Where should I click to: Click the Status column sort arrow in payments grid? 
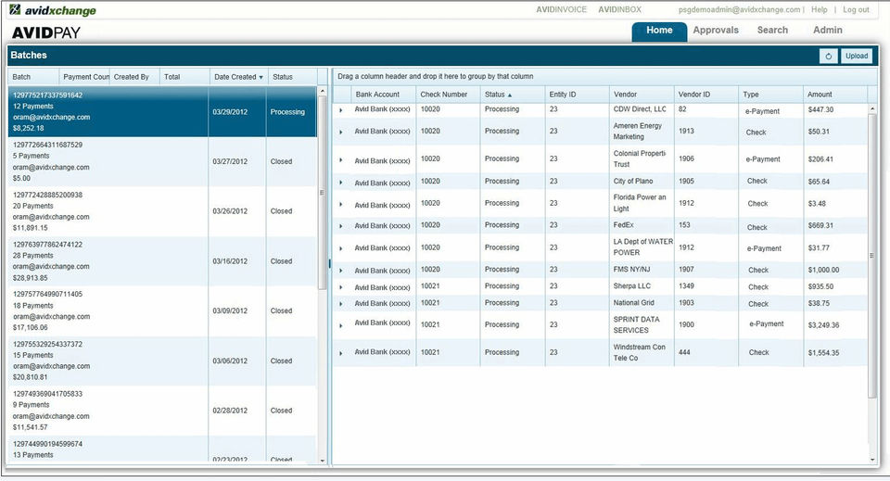click(x=510, y=95)
